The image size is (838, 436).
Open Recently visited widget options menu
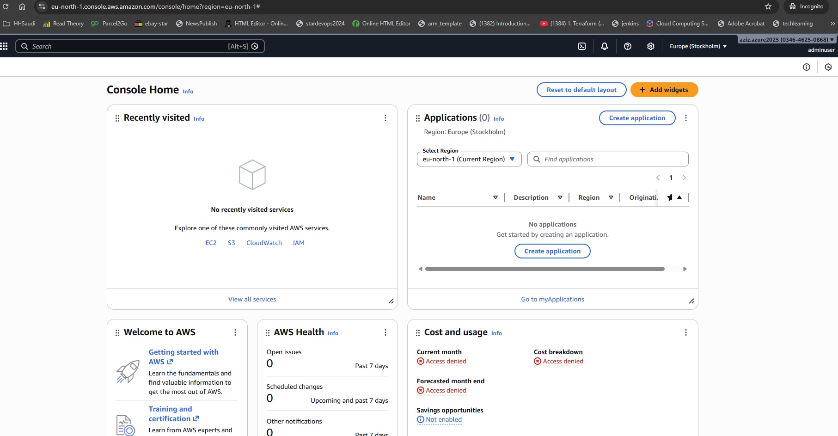[385, 118]
